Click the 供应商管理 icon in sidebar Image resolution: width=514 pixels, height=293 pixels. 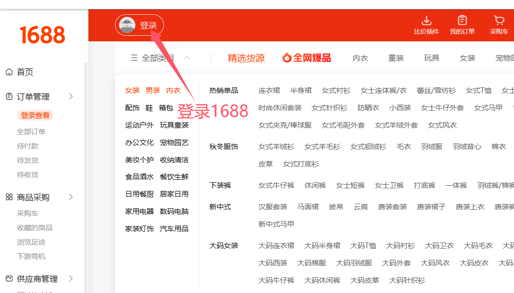tap(9, 279)
